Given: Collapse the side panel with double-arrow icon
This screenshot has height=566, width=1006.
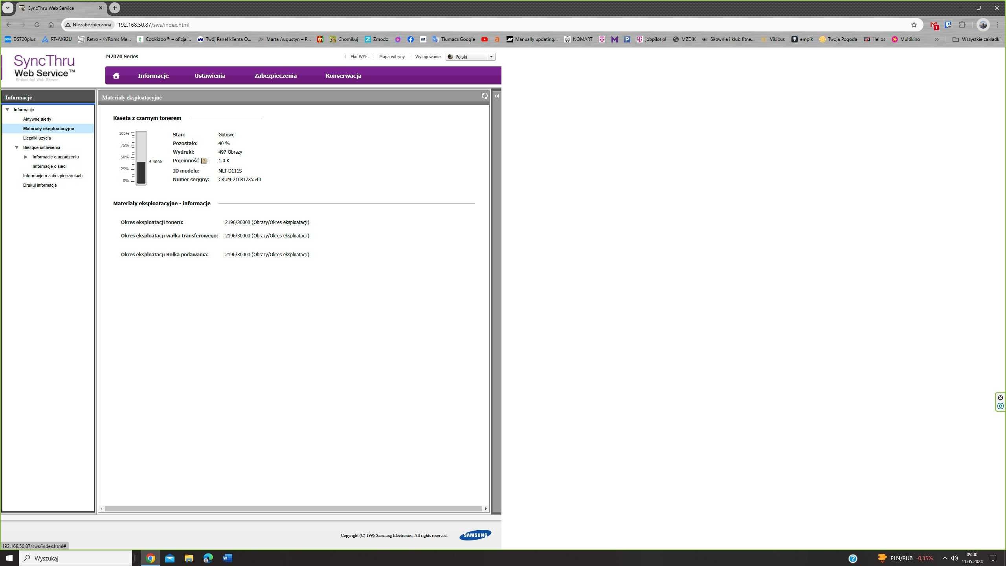Looking at the screenshot, I should 497,96.
